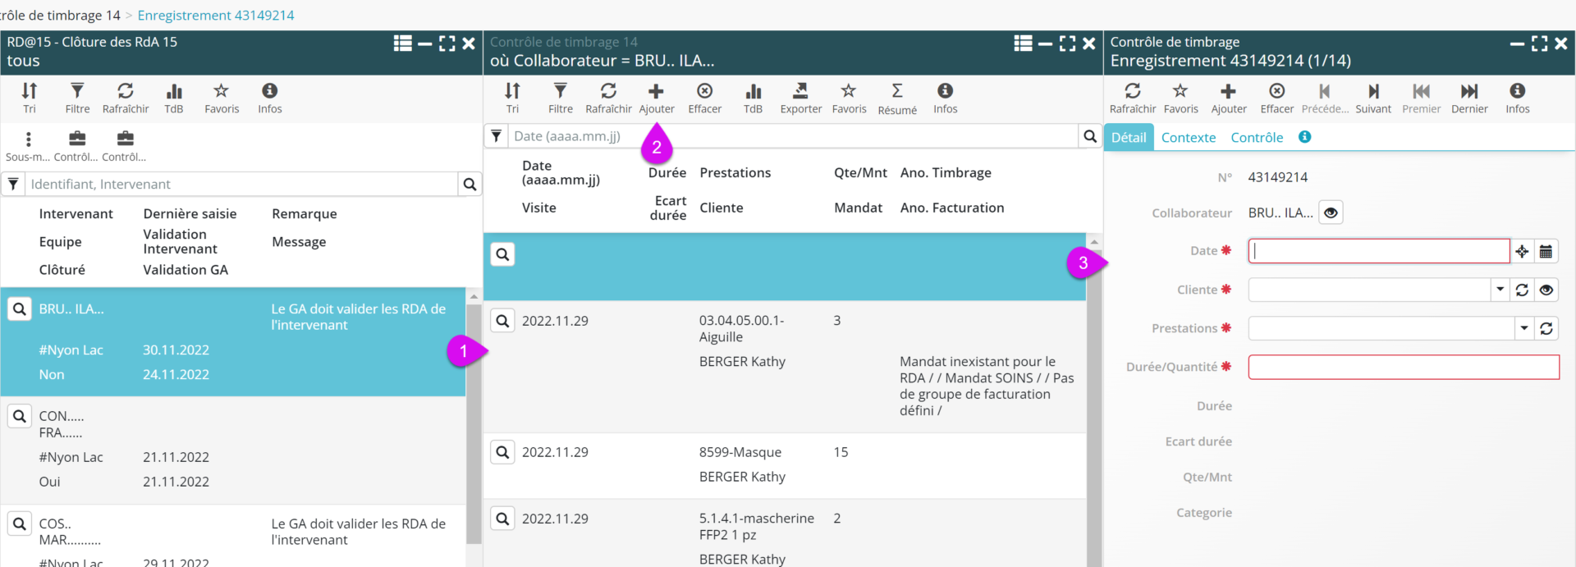
Task: Open the Résumé summary tool
Action: coord(896,98)
